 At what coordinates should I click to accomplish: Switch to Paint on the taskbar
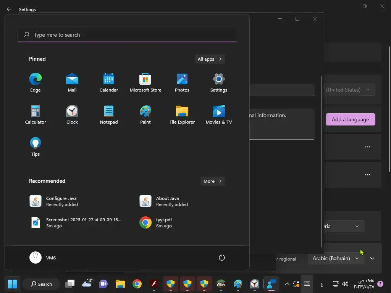click(x=238, y=284)
